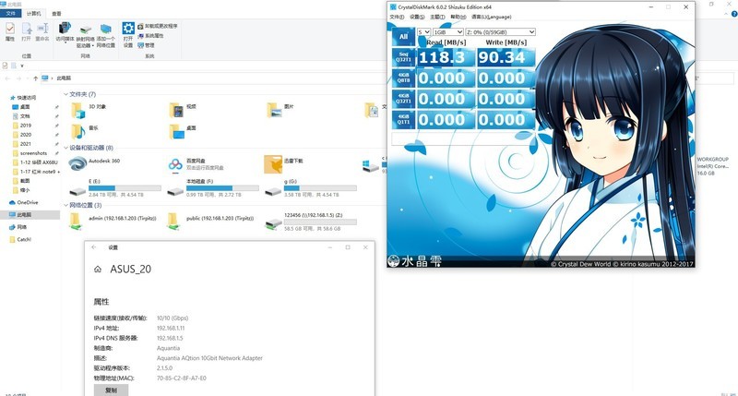Viewport: 738px width, 396px height.
Task: Click the E: drive capacity bar
Action: 125,188
